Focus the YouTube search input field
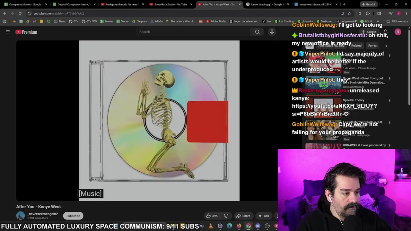The width and height of the screenshot is (411, 231). (193, 32)
